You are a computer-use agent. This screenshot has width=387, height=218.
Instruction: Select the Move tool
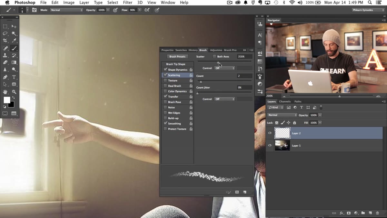(x=14, y=26)
